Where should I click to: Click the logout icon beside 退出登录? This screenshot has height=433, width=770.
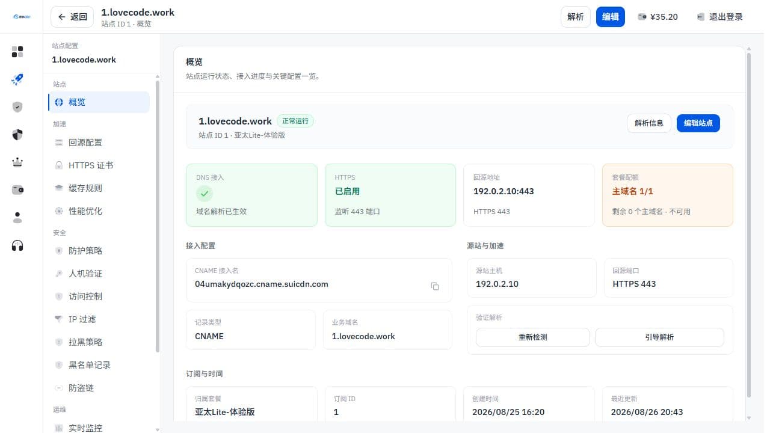701,17
